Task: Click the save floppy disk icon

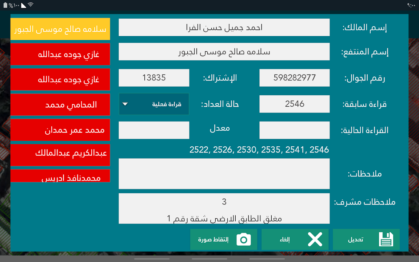Action: tap(386, 239)
